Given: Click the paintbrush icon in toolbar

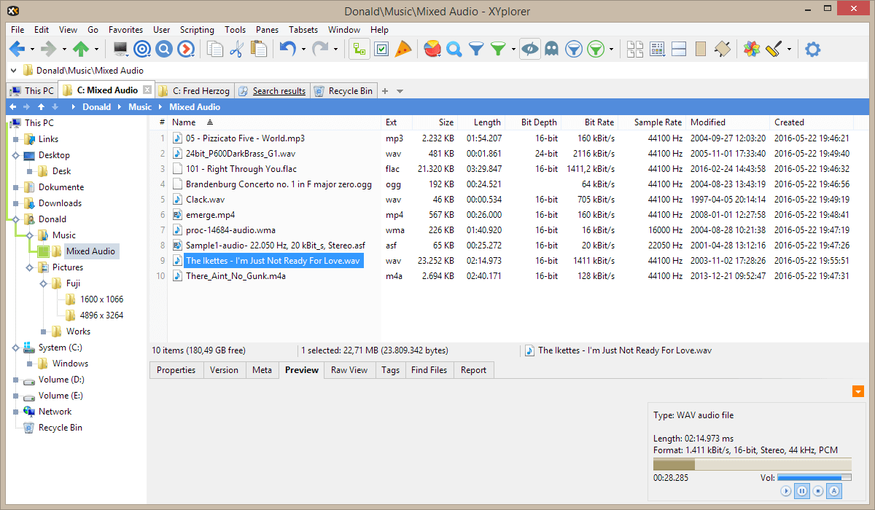Looking at the screenshot, I should click(x=774, y=49).
